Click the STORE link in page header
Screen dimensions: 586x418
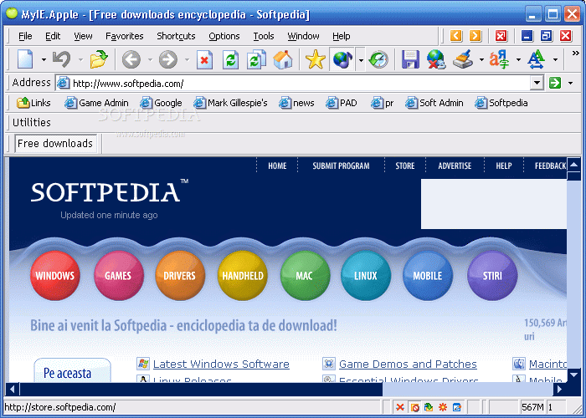click(405, 166)
